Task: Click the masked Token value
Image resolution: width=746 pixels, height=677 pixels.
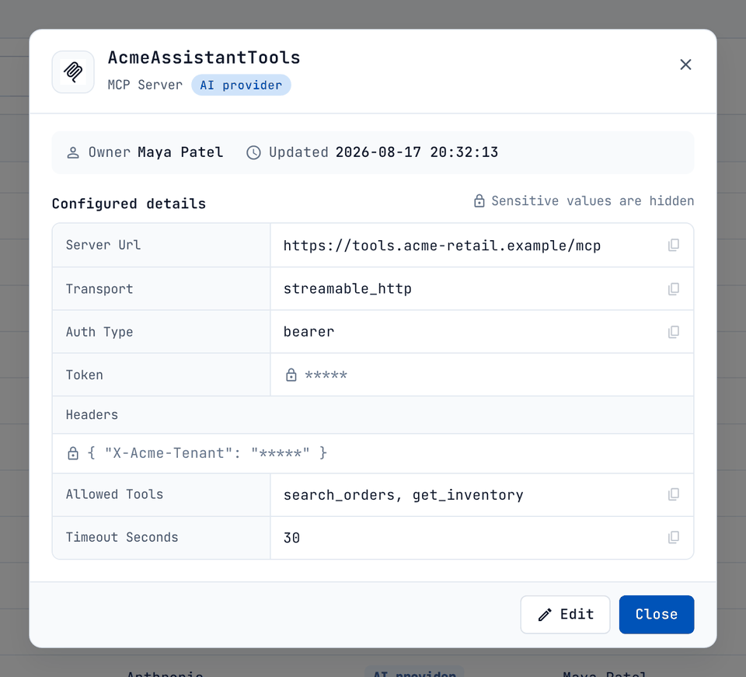Action: 326,375
